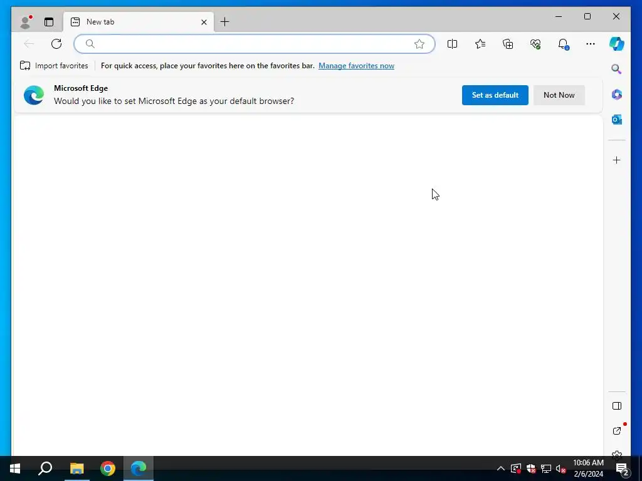Open Collections icon
The image size is (642, 481).
[x=508, y=44]
